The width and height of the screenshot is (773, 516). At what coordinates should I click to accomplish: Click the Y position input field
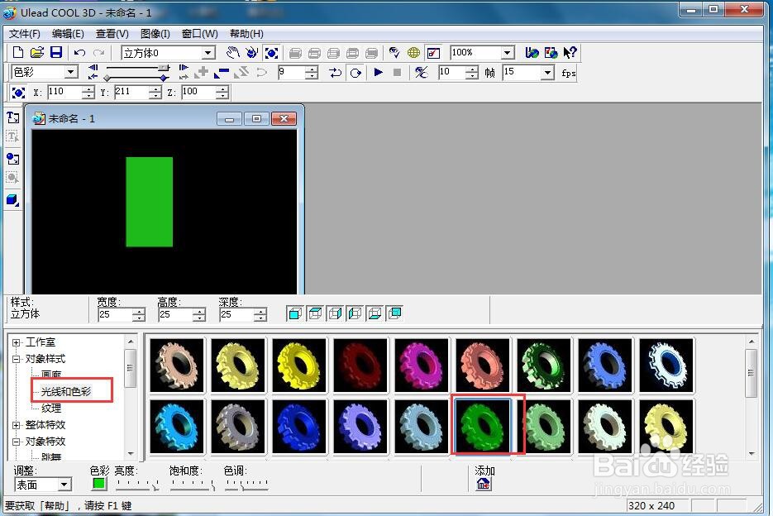click(131, 93)
